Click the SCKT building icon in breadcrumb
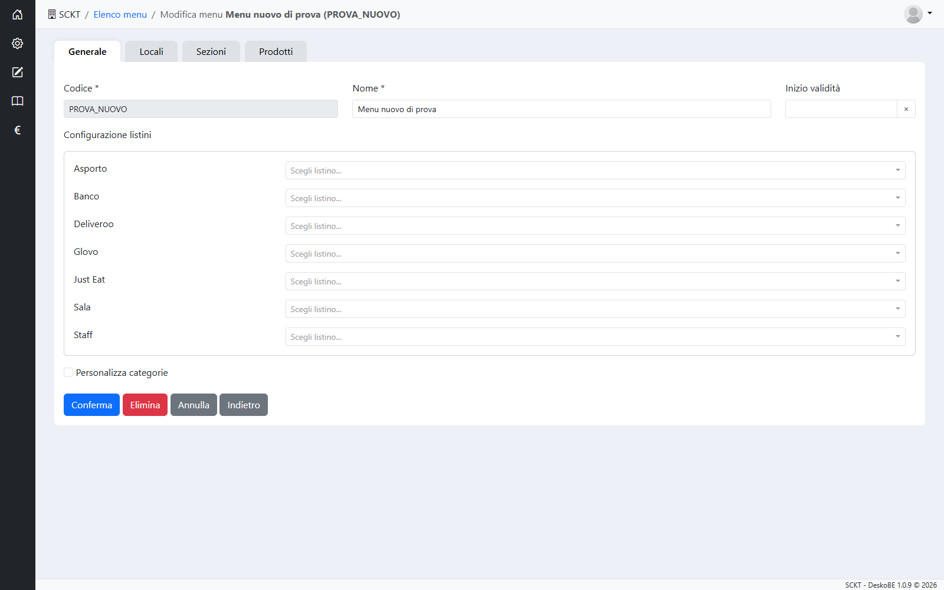Image resolution: width=944 pixels, height=590 pixels. 52,14
